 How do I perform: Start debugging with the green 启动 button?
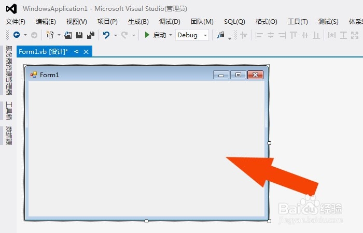point(156,35)
